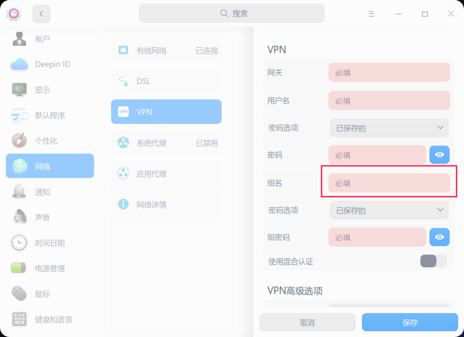Viewport: 464px width, 337px height.
Task: Focus the 网关 gateway input field
Action: tap(389, 72)
